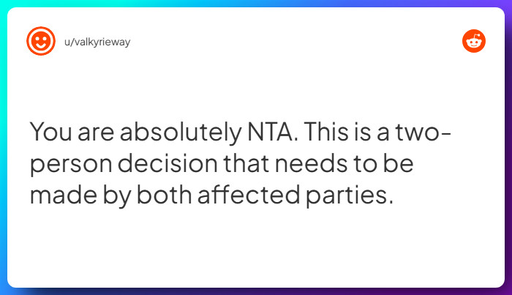Viewport: 512px width, 295px height.
Task: Click the word "You" starting the comment
Action: click(x=50, y=132)
